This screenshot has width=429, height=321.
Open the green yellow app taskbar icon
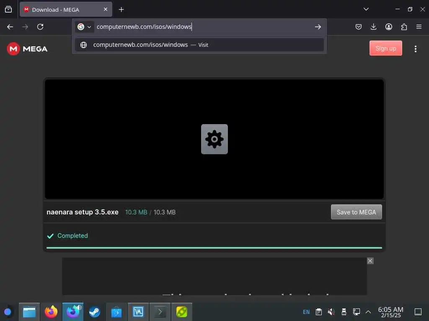point(182,312)
